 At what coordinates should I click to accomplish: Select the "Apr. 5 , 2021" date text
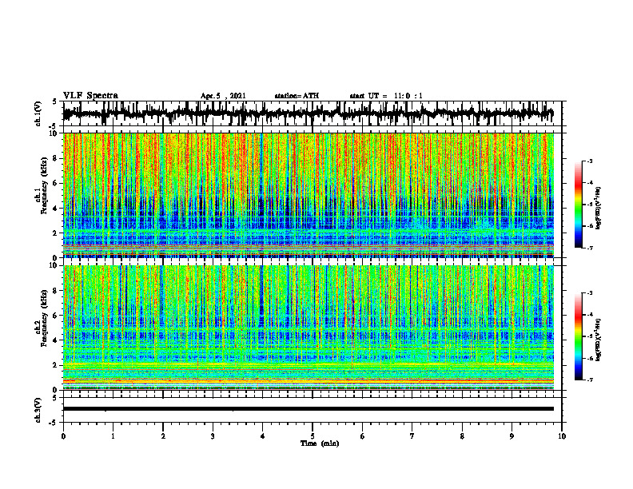223,96
